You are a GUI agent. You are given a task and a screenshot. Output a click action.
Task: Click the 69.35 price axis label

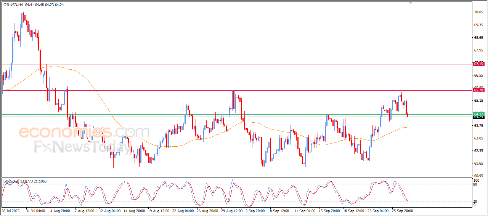pyautogui.click(x=478, y=25)
